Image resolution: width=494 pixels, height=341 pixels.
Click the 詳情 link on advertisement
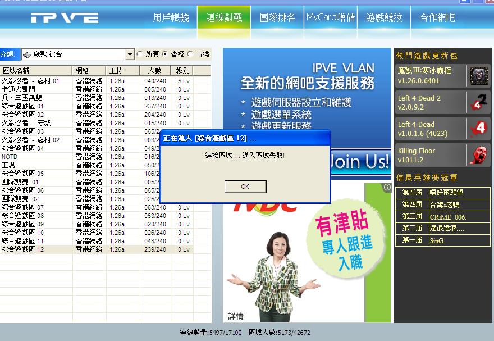(x=236, y=316)
